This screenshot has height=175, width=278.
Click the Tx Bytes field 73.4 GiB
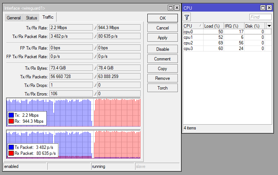point(71,68)
